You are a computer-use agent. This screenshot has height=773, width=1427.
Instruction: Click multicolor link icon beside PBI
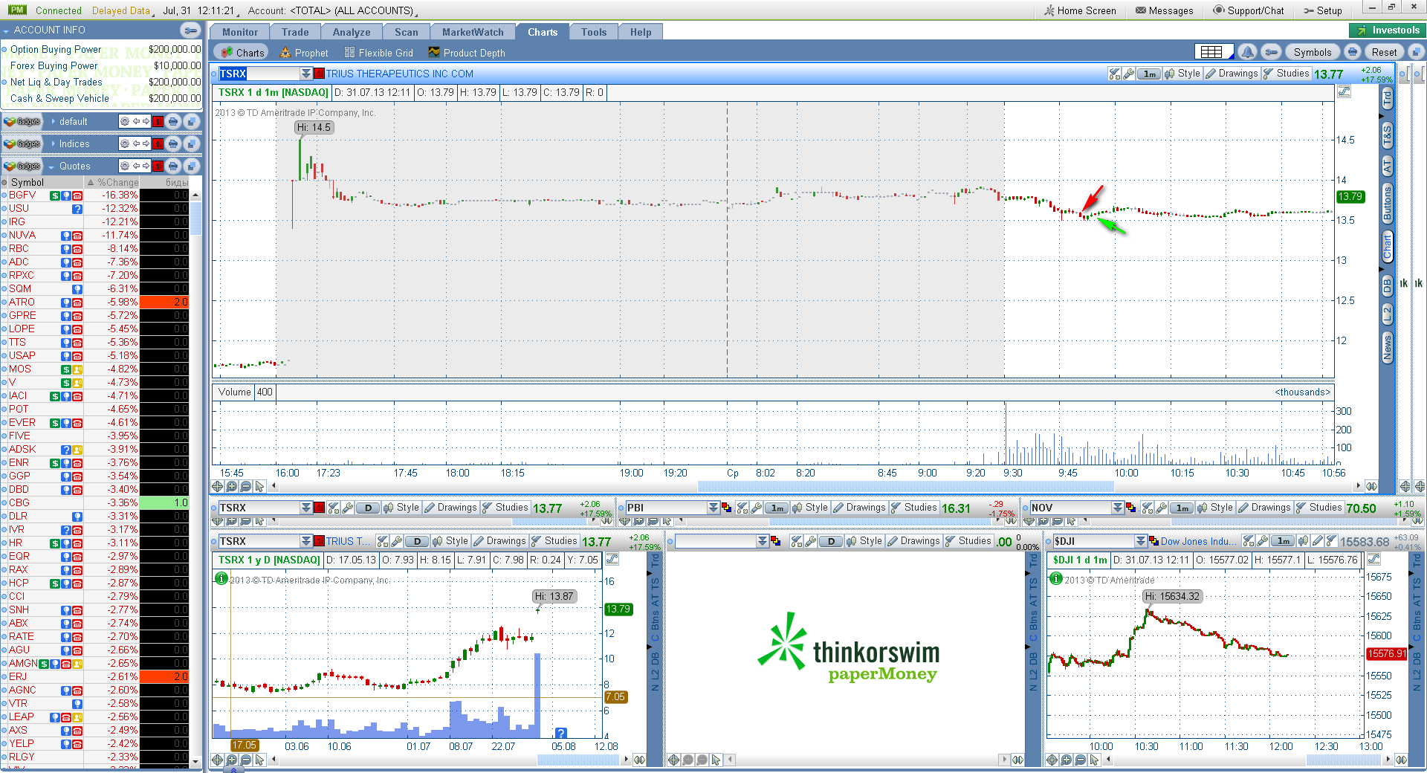(x=726, y=508)
